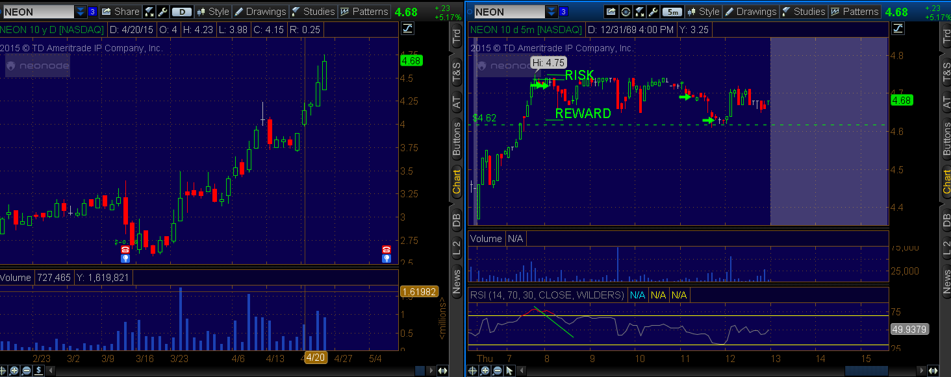951x377 pixels.
Task: Click the blue link number 3 in left chart
Action: tap(92, 12)
